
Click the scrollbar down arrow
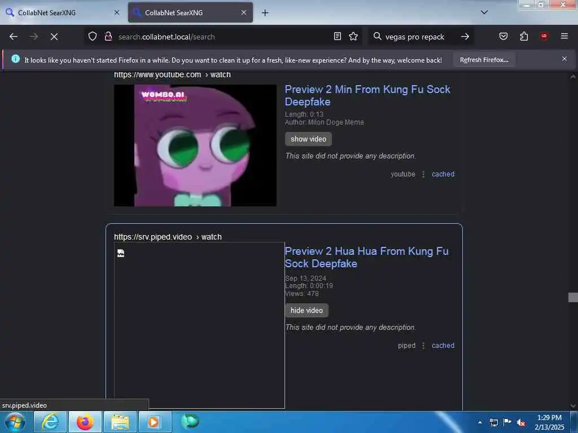point(573,406)
